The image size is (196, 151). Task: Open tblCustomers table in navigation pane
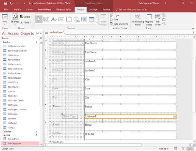click(x=15, y=64)
